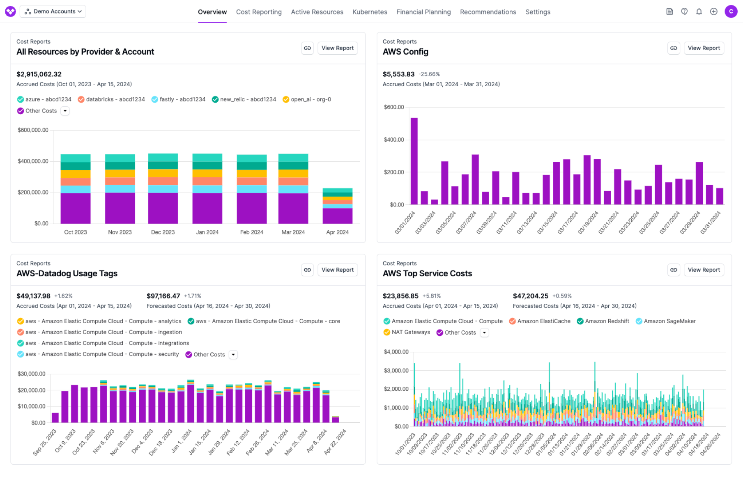The image size is (743, 477).
Task: Copy link for AWS Top Service Costs report
Action: click(674, 270)
